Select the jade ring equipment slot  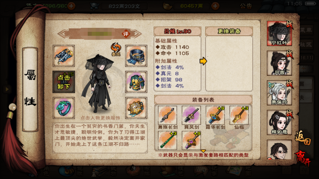click(64, 108)
